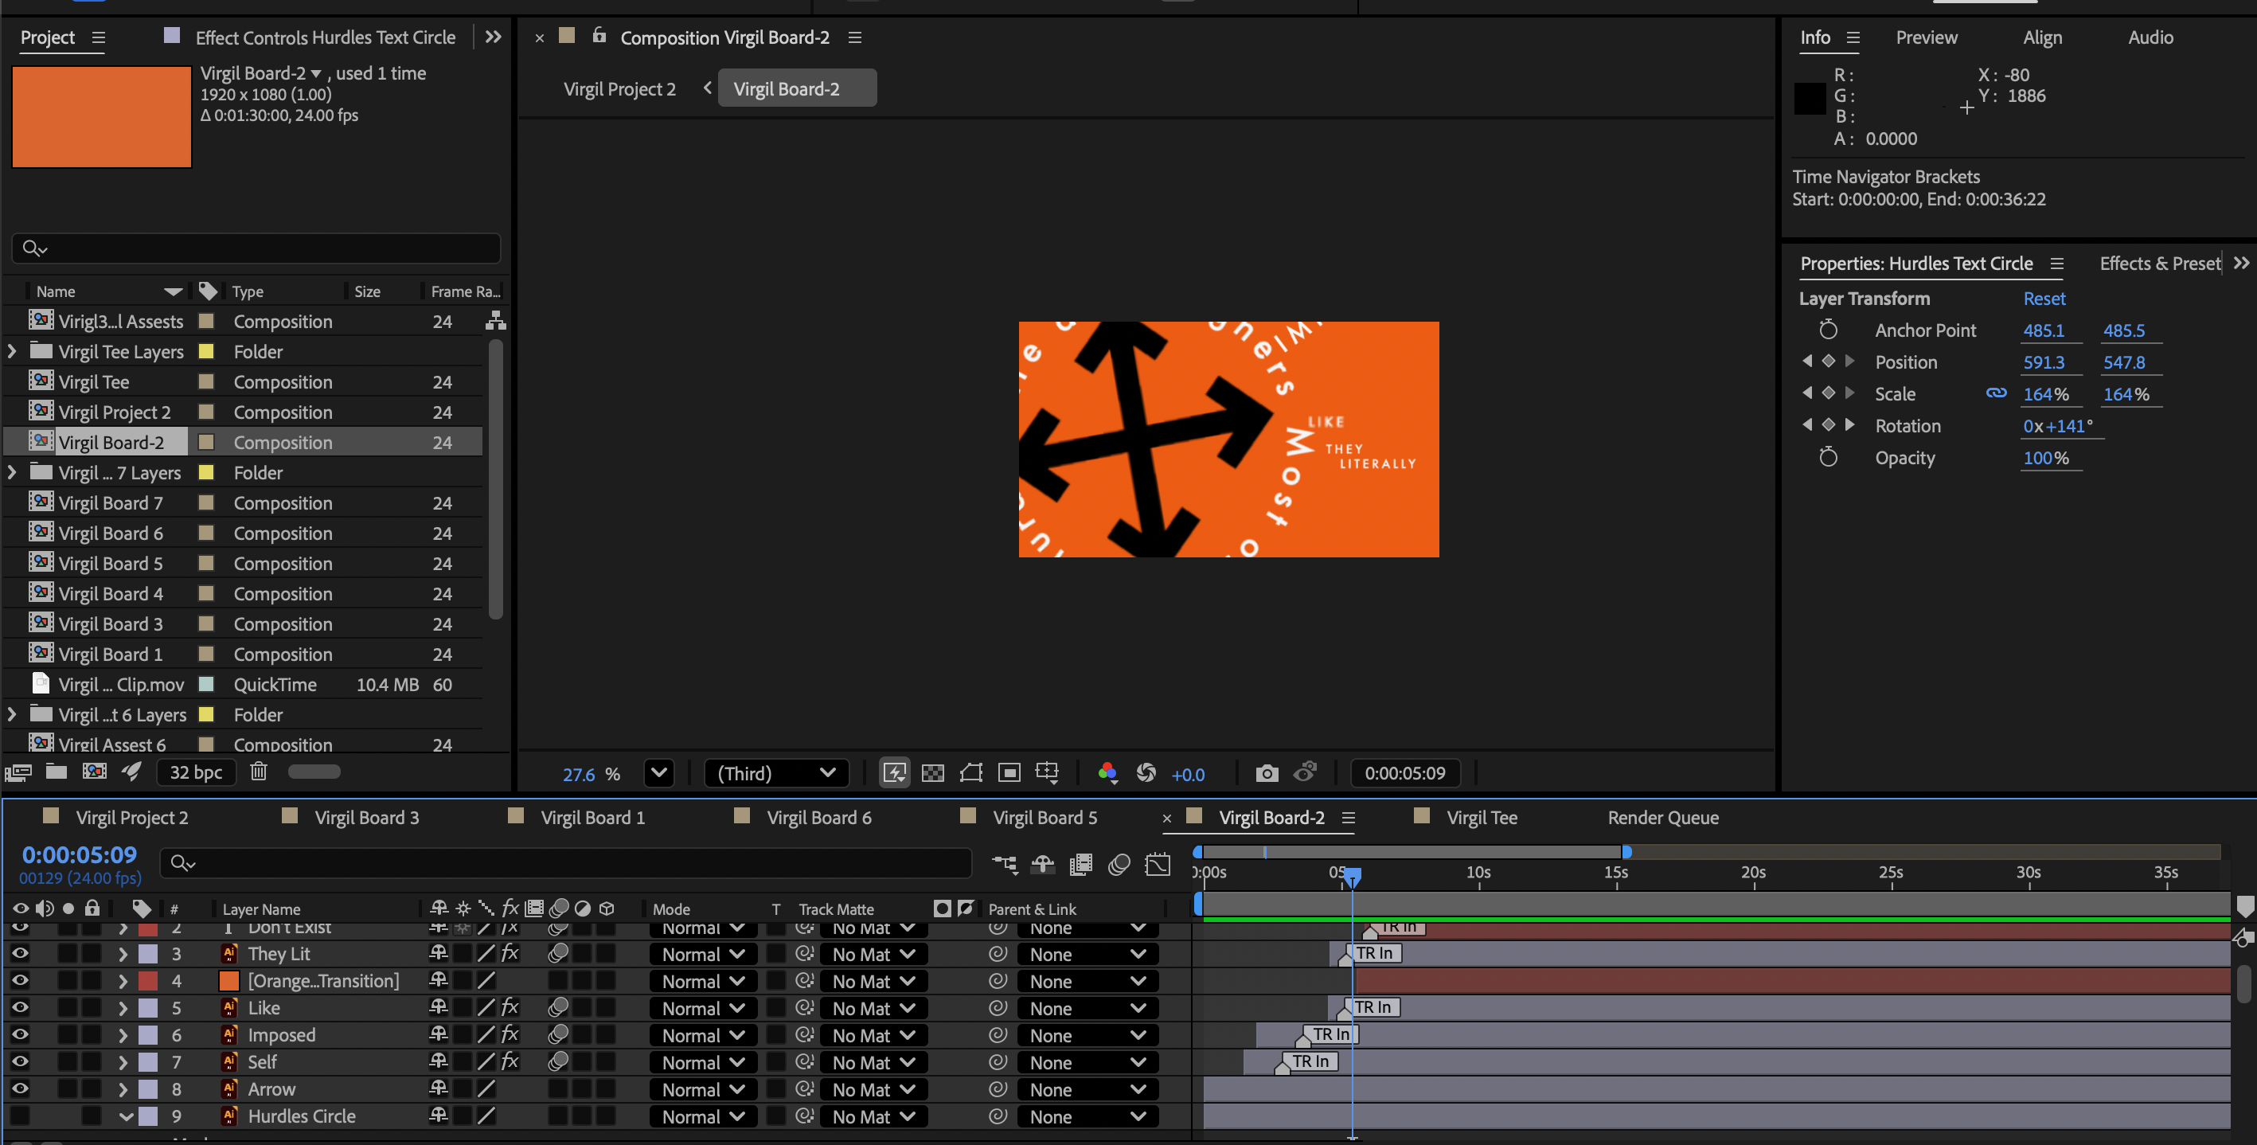Click the current time 0:00:05:09 in timeline
Screen dimensions: 2257x1145
click(x=79, y=854)
